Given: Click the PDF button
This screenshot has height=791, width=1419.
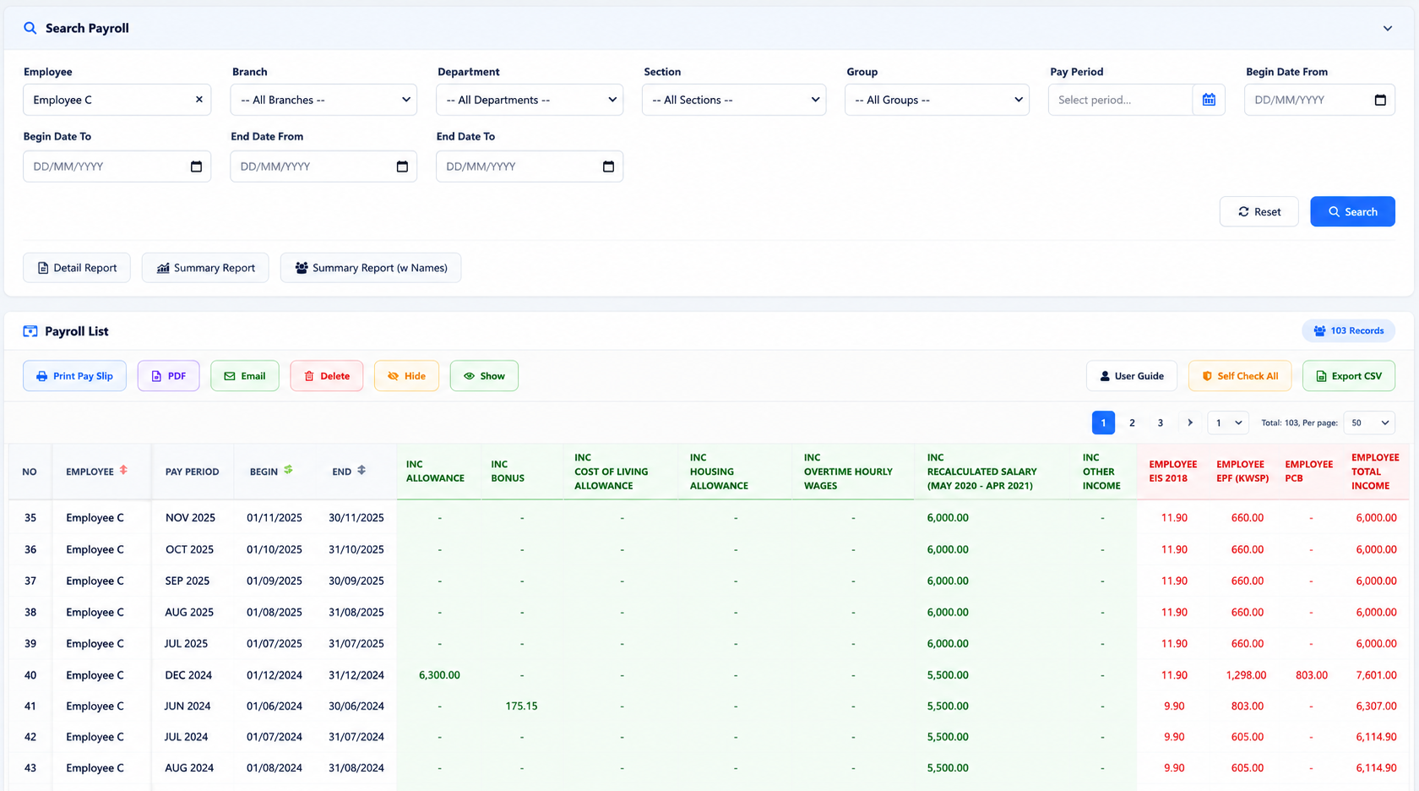Looking at the screenshot, I should pyautogui.click(x=168, y=376).
